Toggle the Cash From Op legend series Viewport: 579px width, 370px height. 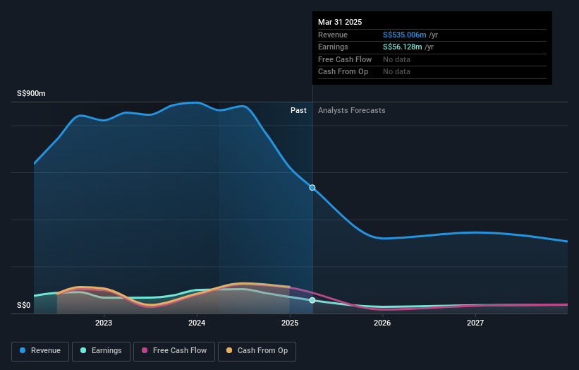(x=257, y=351)
